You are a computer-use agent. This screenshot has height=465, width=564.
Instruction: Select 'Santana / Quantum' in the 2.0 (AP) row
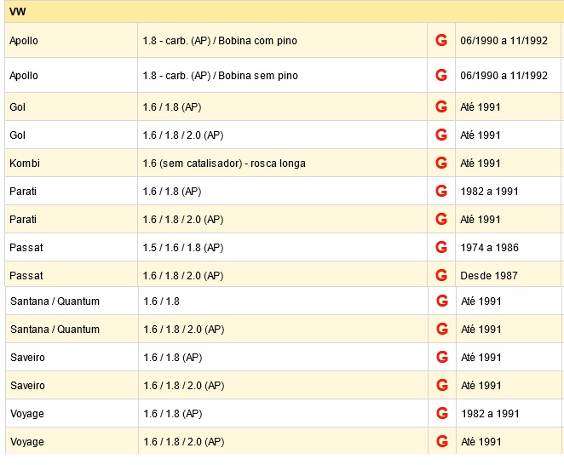(55, 329)
